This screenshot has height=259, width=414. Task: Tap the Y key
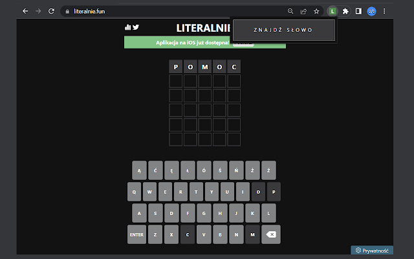point(212,192)
